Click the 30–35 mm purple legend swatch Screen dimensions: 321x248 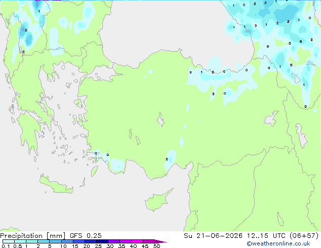(x=113, y=241)
